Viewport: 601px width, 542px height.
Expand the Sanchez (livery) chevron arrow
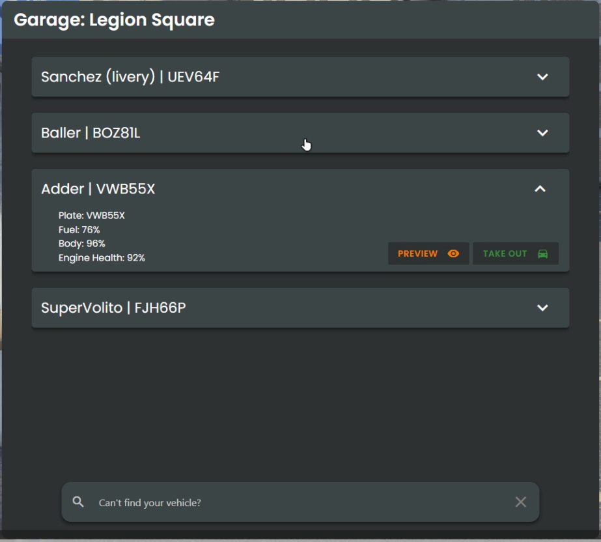pos(542,77)
